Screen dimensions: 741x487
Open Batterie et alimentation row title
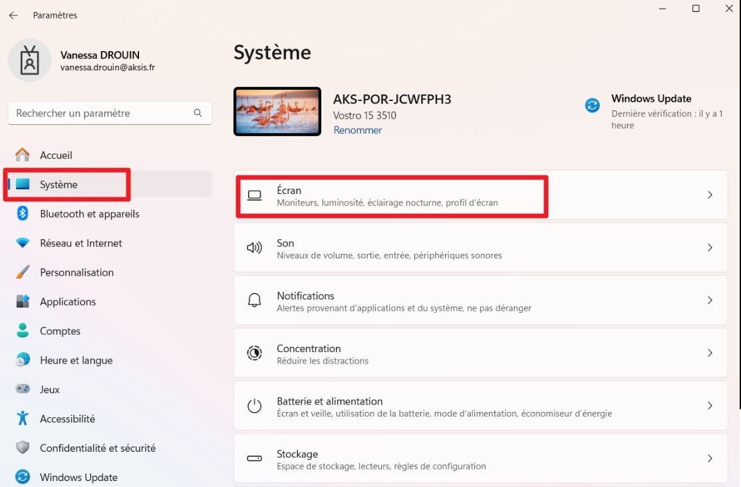(x=329, y=401)
